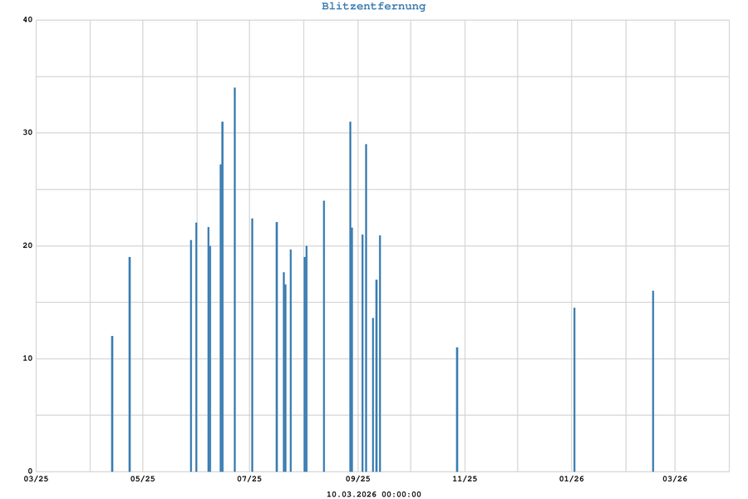Viewport: 748px width, 499px height.
Task: Click the 03/25 x-axis label
Action: pos(36,479)
